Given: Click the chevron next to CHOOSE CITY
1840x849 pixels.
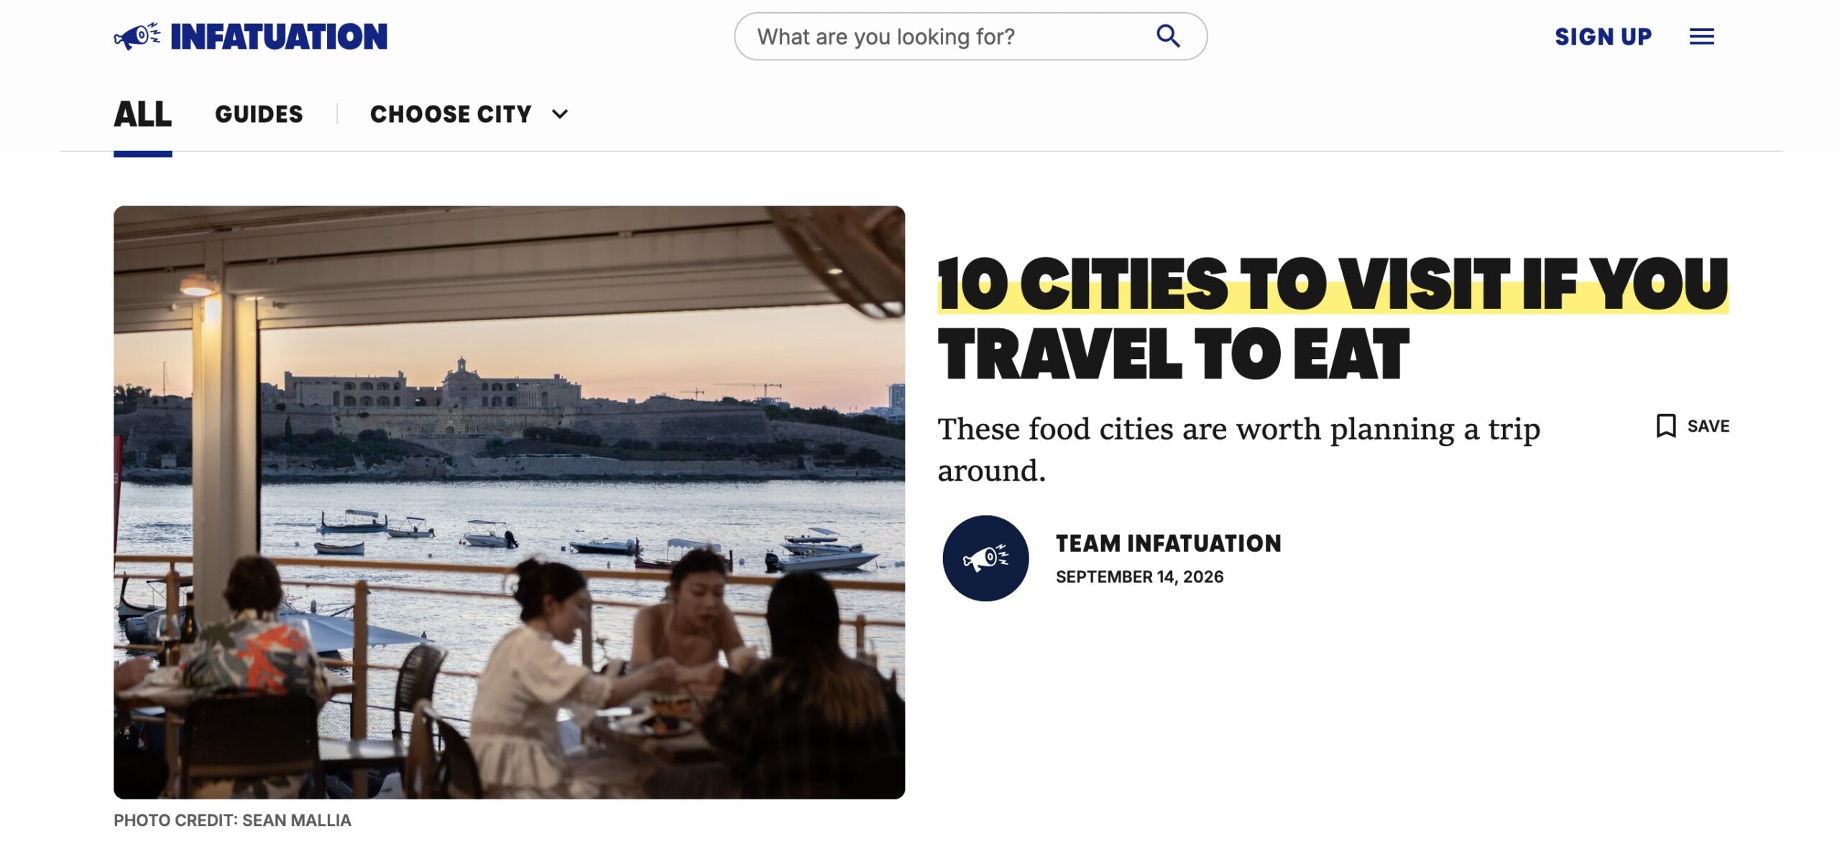Looking at the screenshot, I should point(560,114).
